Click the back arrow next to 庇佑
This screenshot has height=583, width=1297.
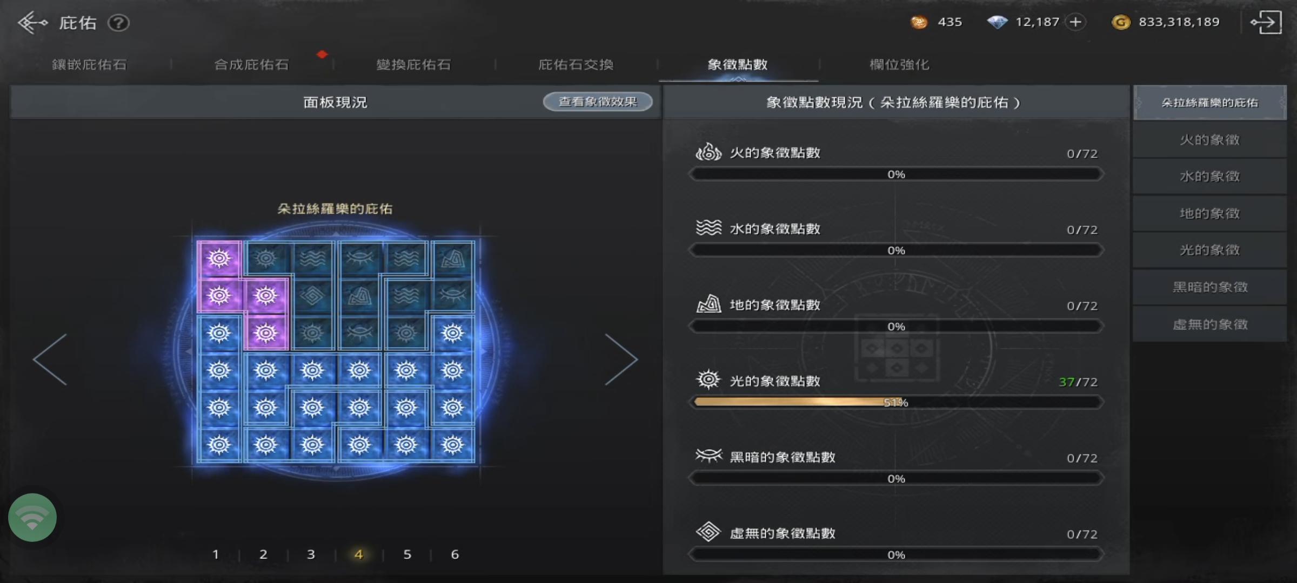32,23
